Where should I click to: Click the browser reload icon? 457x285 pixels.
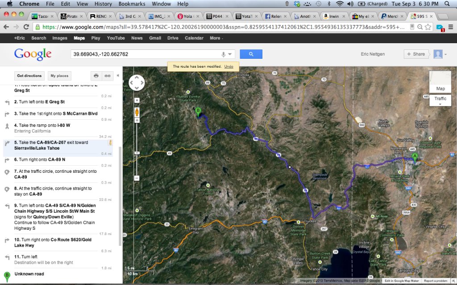click(26, 27)
